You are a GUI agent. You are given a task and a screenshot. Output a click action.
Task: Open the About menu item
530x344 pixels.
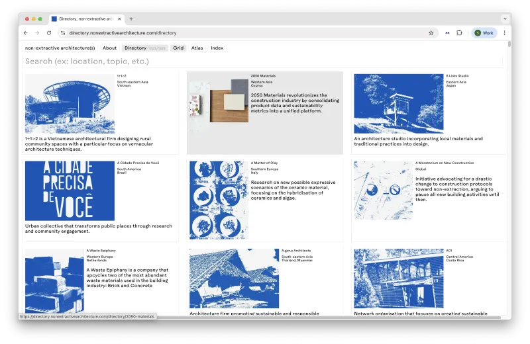(x=109, y=48)
